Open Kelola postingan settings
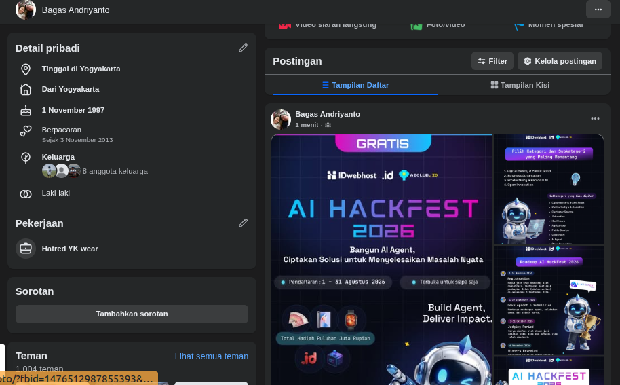The height and width of the screenshot is (385, 620). coord(560,61)
